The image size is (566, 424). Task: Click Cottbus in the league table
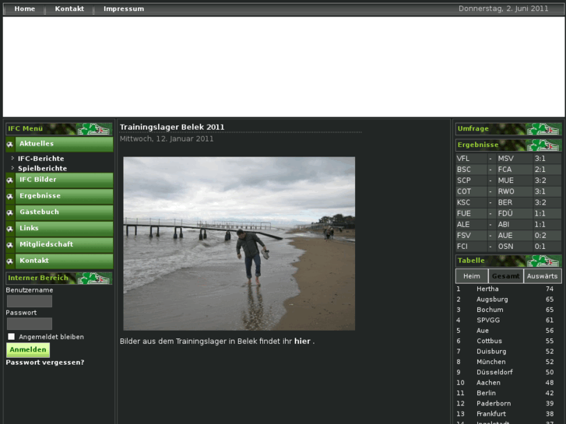point(489,341)
